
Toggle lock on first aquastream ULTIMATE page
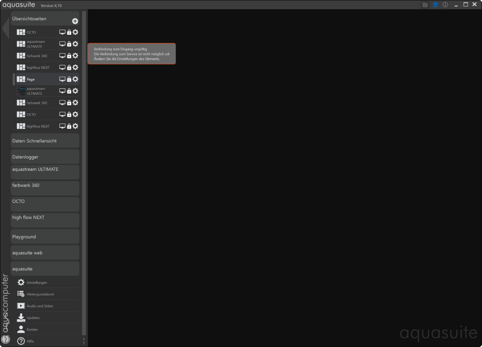[69, 44]
